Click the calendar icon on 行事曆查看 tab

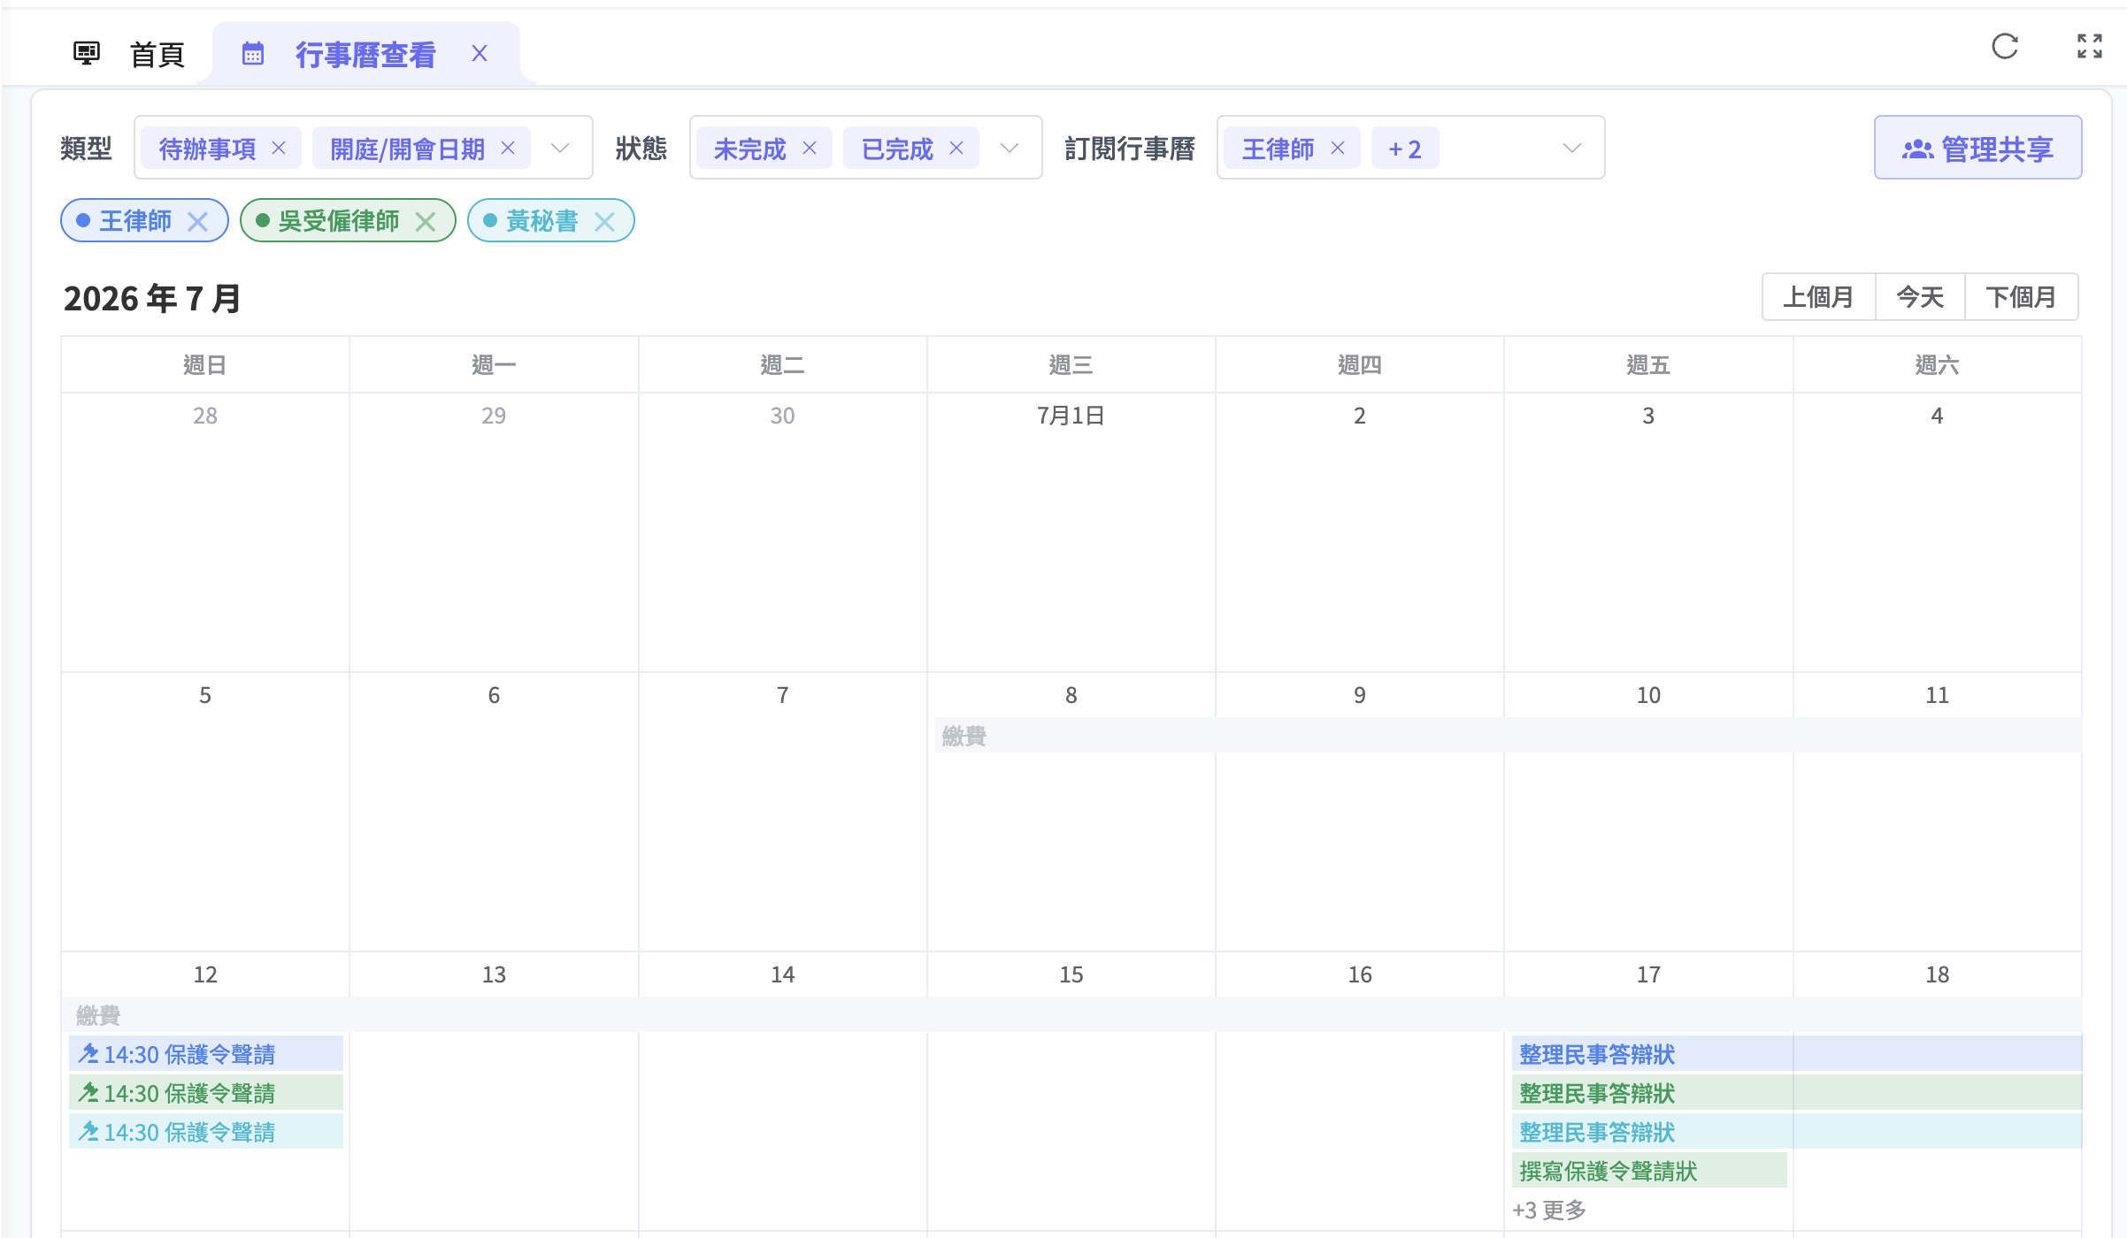(253, 54)
